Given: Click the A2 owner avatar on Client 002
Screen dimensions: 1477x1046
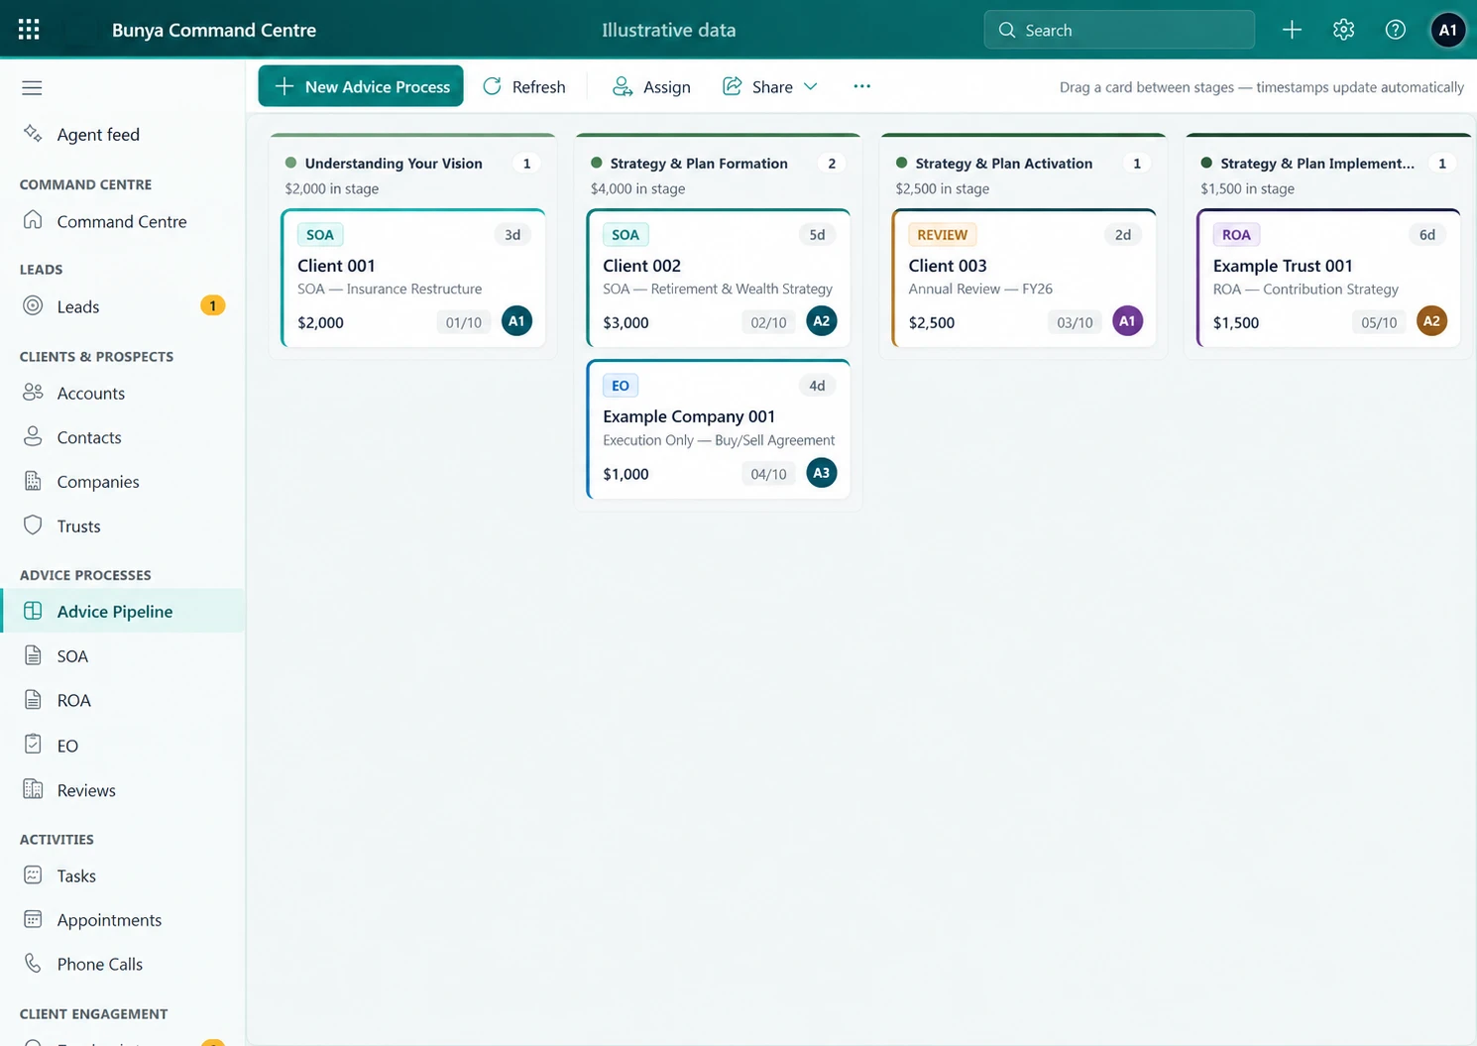Looking at the screenshot, I should [821, 321].
